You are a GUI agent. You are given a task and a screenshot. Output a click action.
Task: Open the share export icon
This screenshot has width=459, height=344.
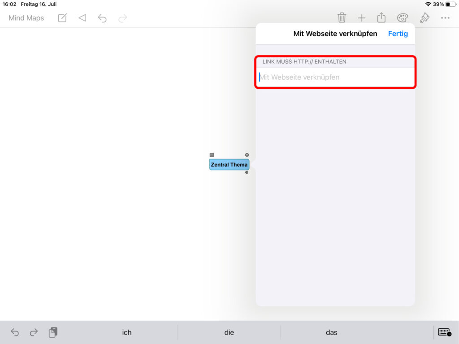381,18
